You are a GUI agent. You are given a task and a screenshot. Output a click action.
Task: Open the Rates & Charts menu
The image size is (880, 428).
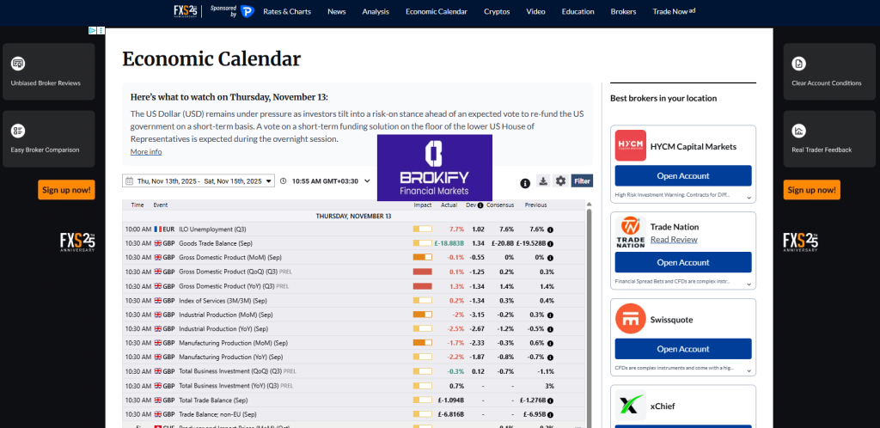click(287, 11)
